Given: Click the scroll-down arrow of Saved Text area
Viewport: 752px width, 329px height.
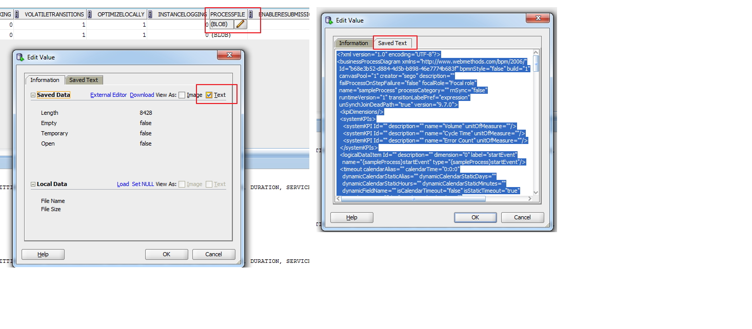Looking at the screenshot, I should coord(537,192).
